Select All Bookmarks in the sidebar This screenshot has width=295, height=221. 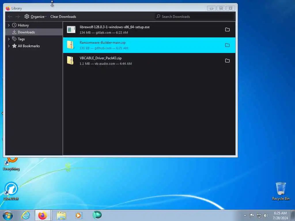click(34, 46)
